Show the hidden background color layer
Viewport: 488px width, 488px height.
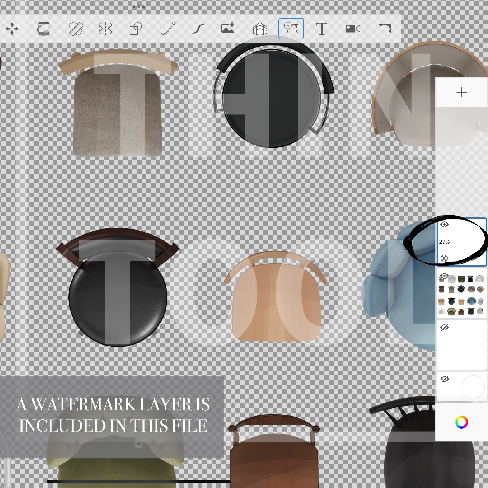[x=444, y=379]
